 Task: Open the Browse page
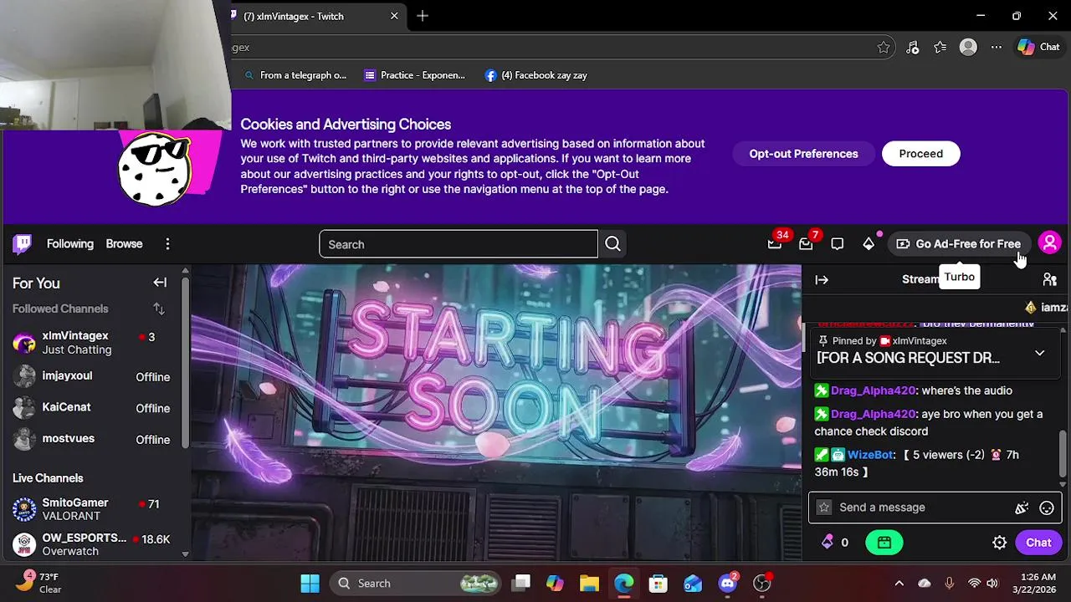pyautogui.click(x=124, y=244)
